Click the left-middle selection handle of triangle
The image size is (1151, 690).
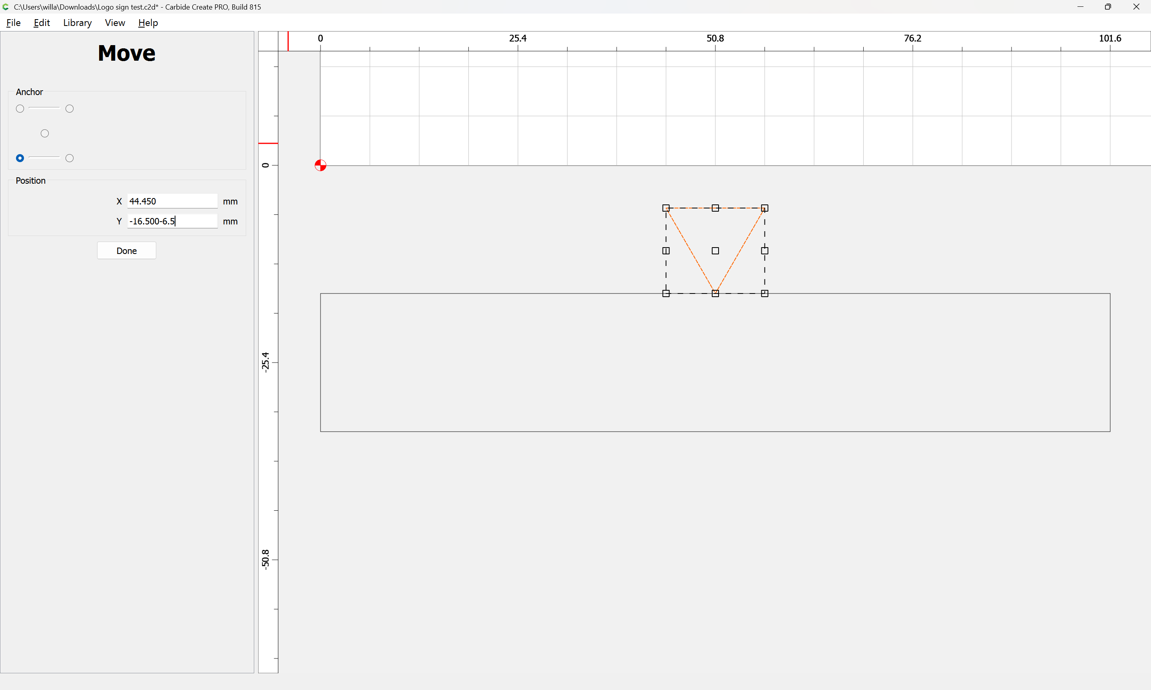click(x=666, y=251)
